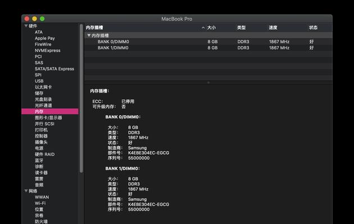Open 打印机 in the sidebar
This screenshot has height=224, width=354.
[x=41, y=130]
